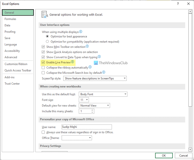
Task: Open the Proofing category
Action: coord(18,32)
